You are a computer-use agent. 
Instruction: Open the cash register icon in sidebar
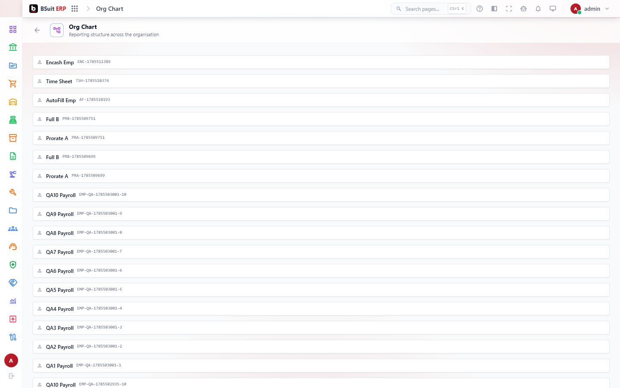tap(13, 120)
